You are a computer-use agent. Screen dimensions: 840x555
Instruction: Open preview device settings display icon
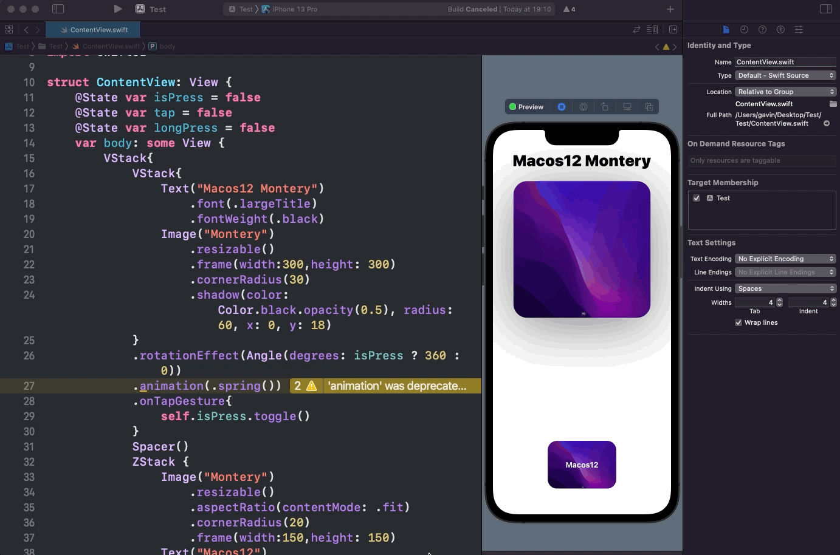(x=627, y=107)
